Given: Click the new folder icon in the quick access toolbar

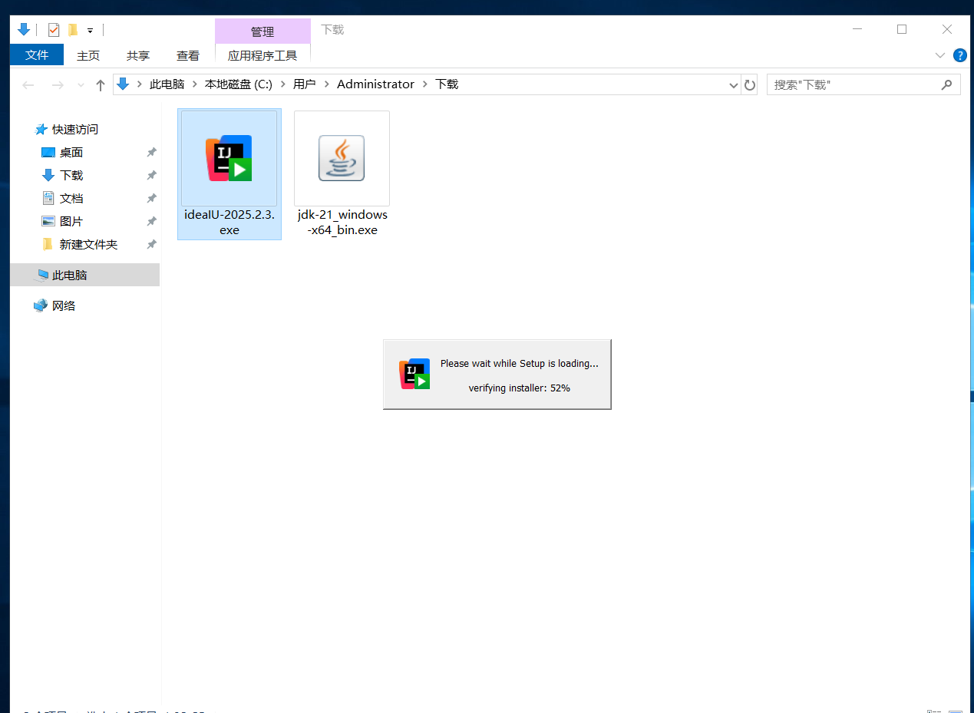Looking at the screenshot, I should click(74, 29).
